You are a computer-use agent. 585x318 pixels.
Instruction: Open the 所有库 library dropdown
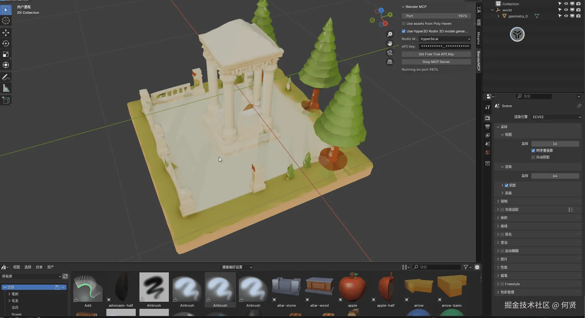coord(31,276)
